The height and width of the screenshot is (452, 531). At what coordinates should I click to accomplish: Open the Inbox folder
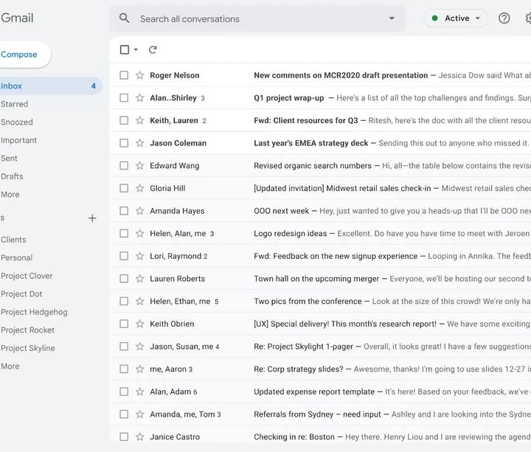[49, 86]
